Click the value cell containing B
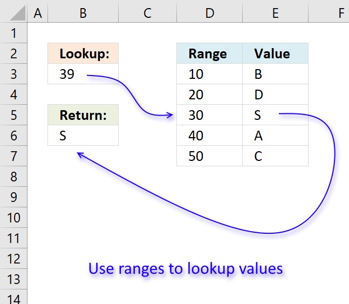349x304 pixels. (275, 75)
